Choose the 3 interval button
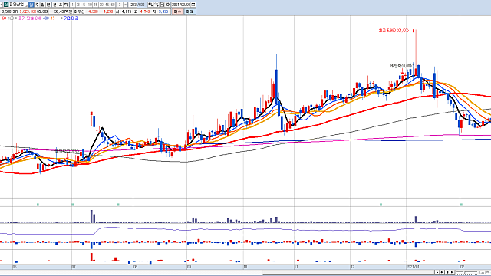The height and width of the screenshot is (276, 491). coord(78,5)
